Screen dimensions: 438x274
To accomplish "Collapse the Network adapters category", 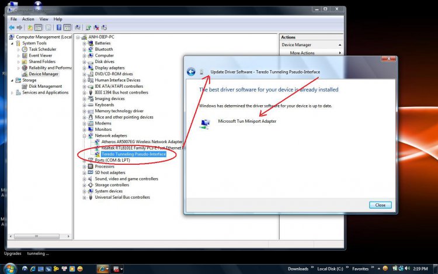I will pos(84,136).
